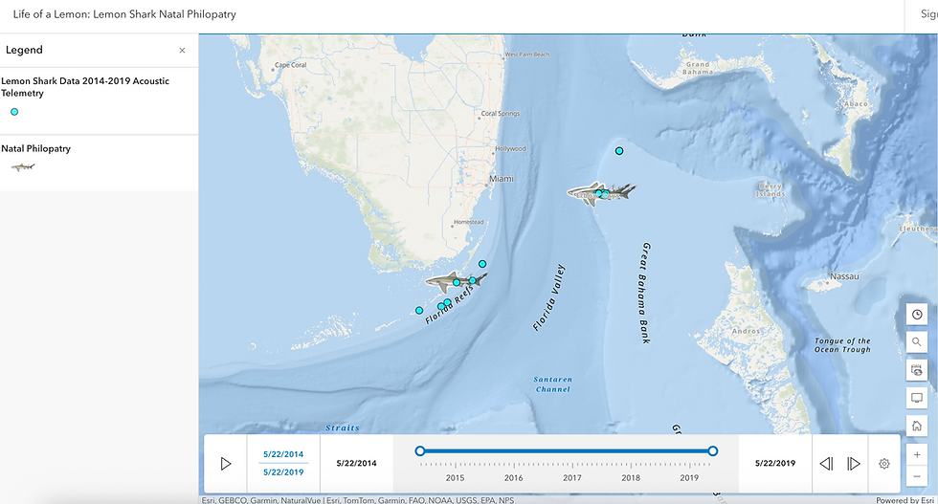Click end handle of time slider
Image resolution: width=938 pixels, height=504 pixels.
(x=712, y=450)
